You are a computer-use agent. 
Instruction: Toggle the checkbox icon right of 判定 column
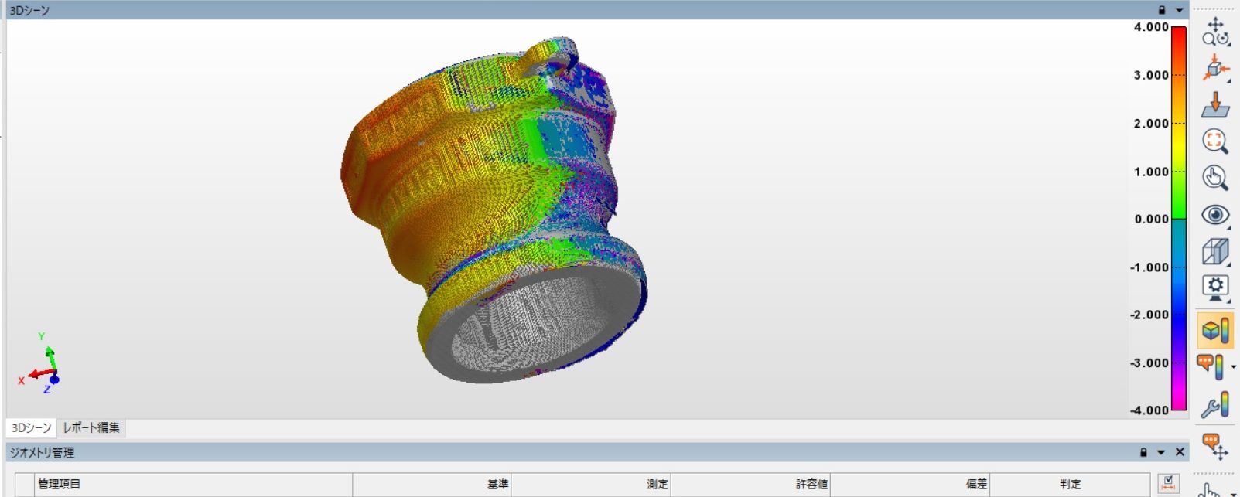1168,484
